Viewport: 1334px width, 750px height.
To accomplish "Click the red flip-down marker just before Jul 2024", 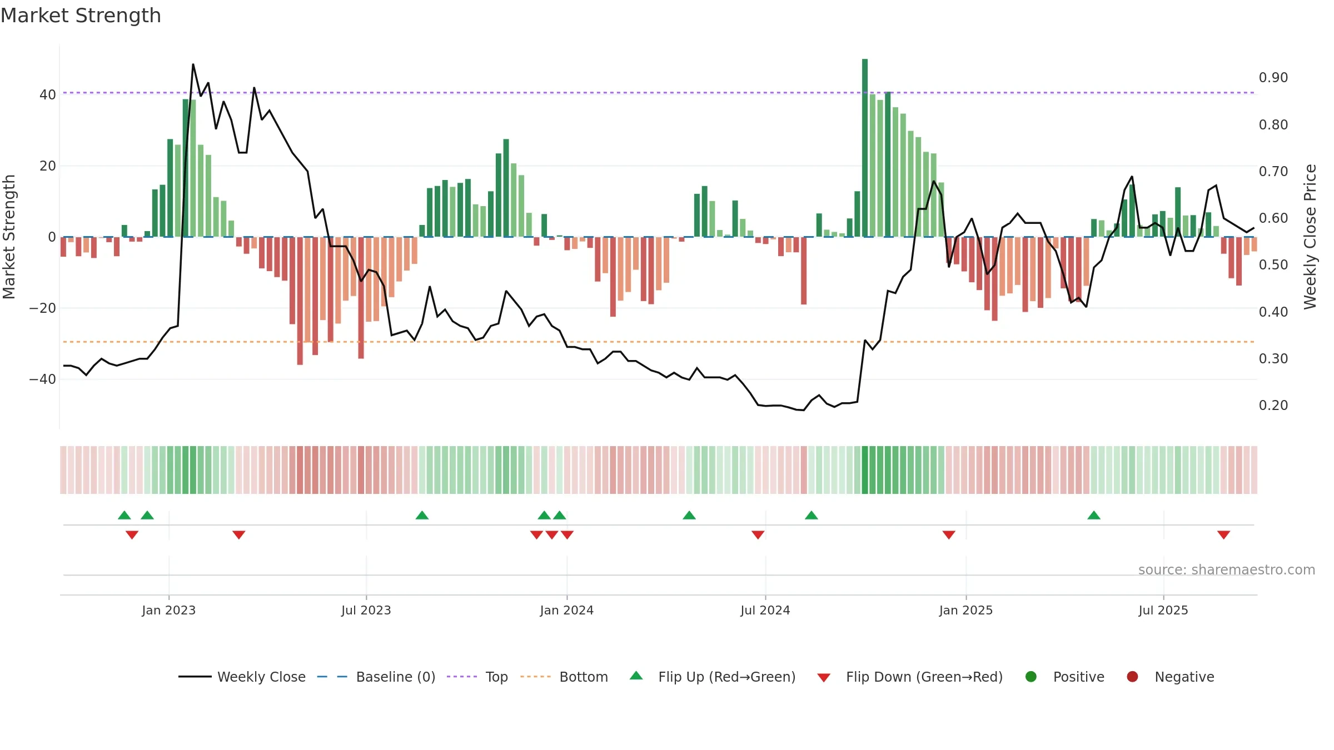I will 758,535.
